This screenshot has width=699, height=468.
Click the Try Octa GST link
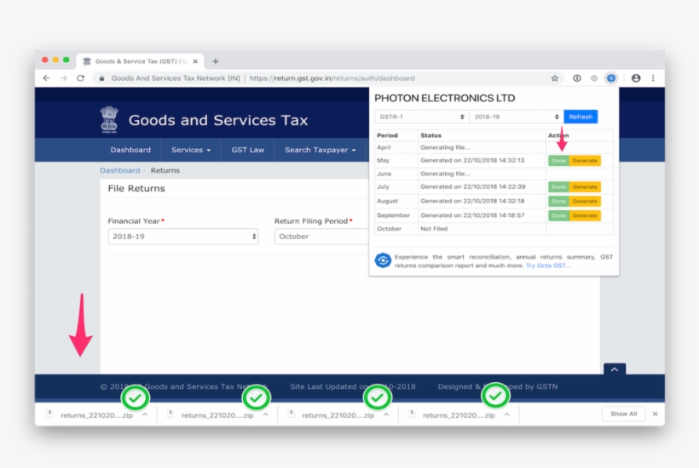pyautogui.click(x=548, y=265)
